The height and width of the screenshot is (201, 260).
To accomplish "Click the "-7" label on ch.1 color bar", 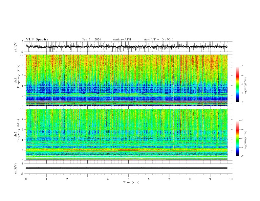I will coord(242,102).
